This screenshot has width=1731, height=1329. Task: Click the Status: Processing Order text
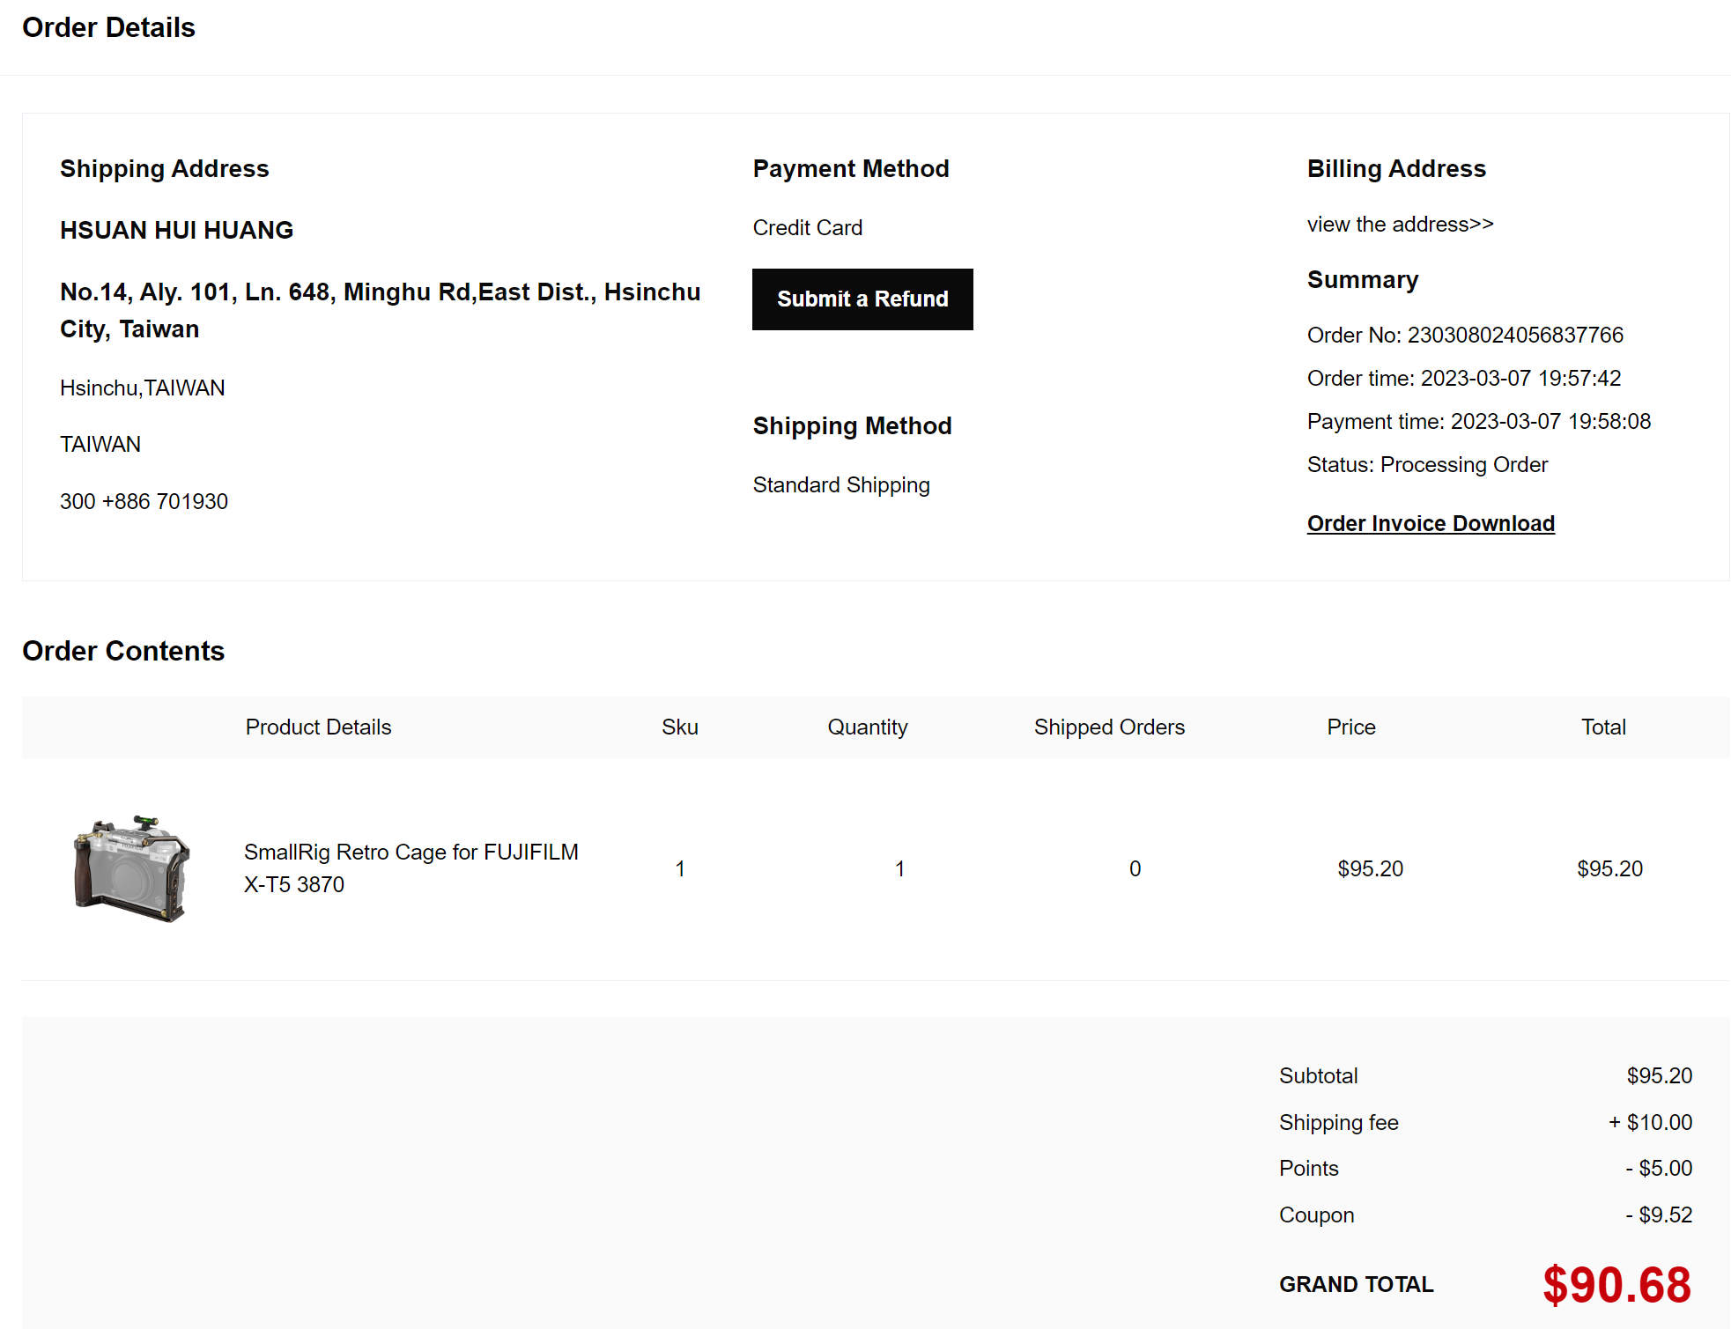click(1426, 465)
